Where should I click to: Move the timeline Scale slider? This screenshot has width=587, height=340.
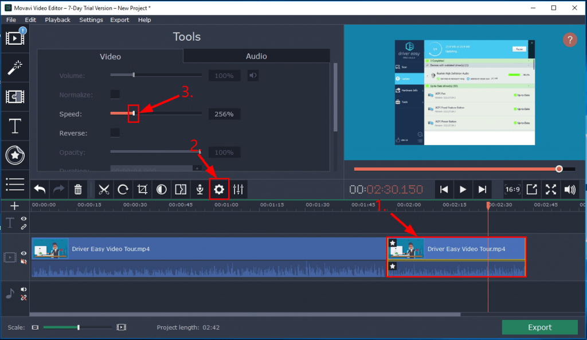click(x=78, y=327)
